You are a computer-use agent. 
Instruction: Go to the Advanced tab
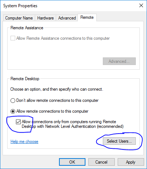[67, 18]
